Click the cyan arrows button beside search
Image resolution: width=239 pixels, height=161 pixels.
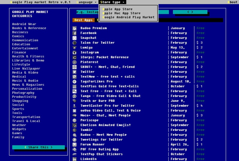pos(190,12)
